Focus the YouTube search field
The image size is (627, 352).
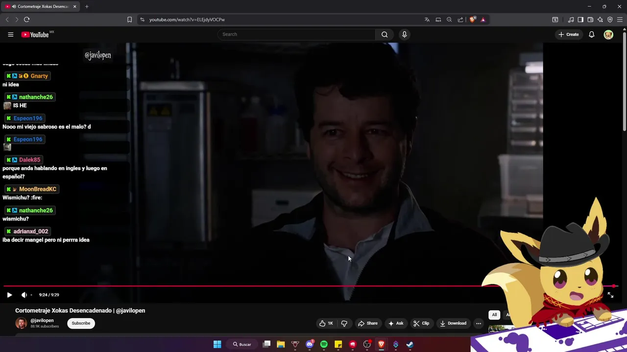tap(296, 34)
